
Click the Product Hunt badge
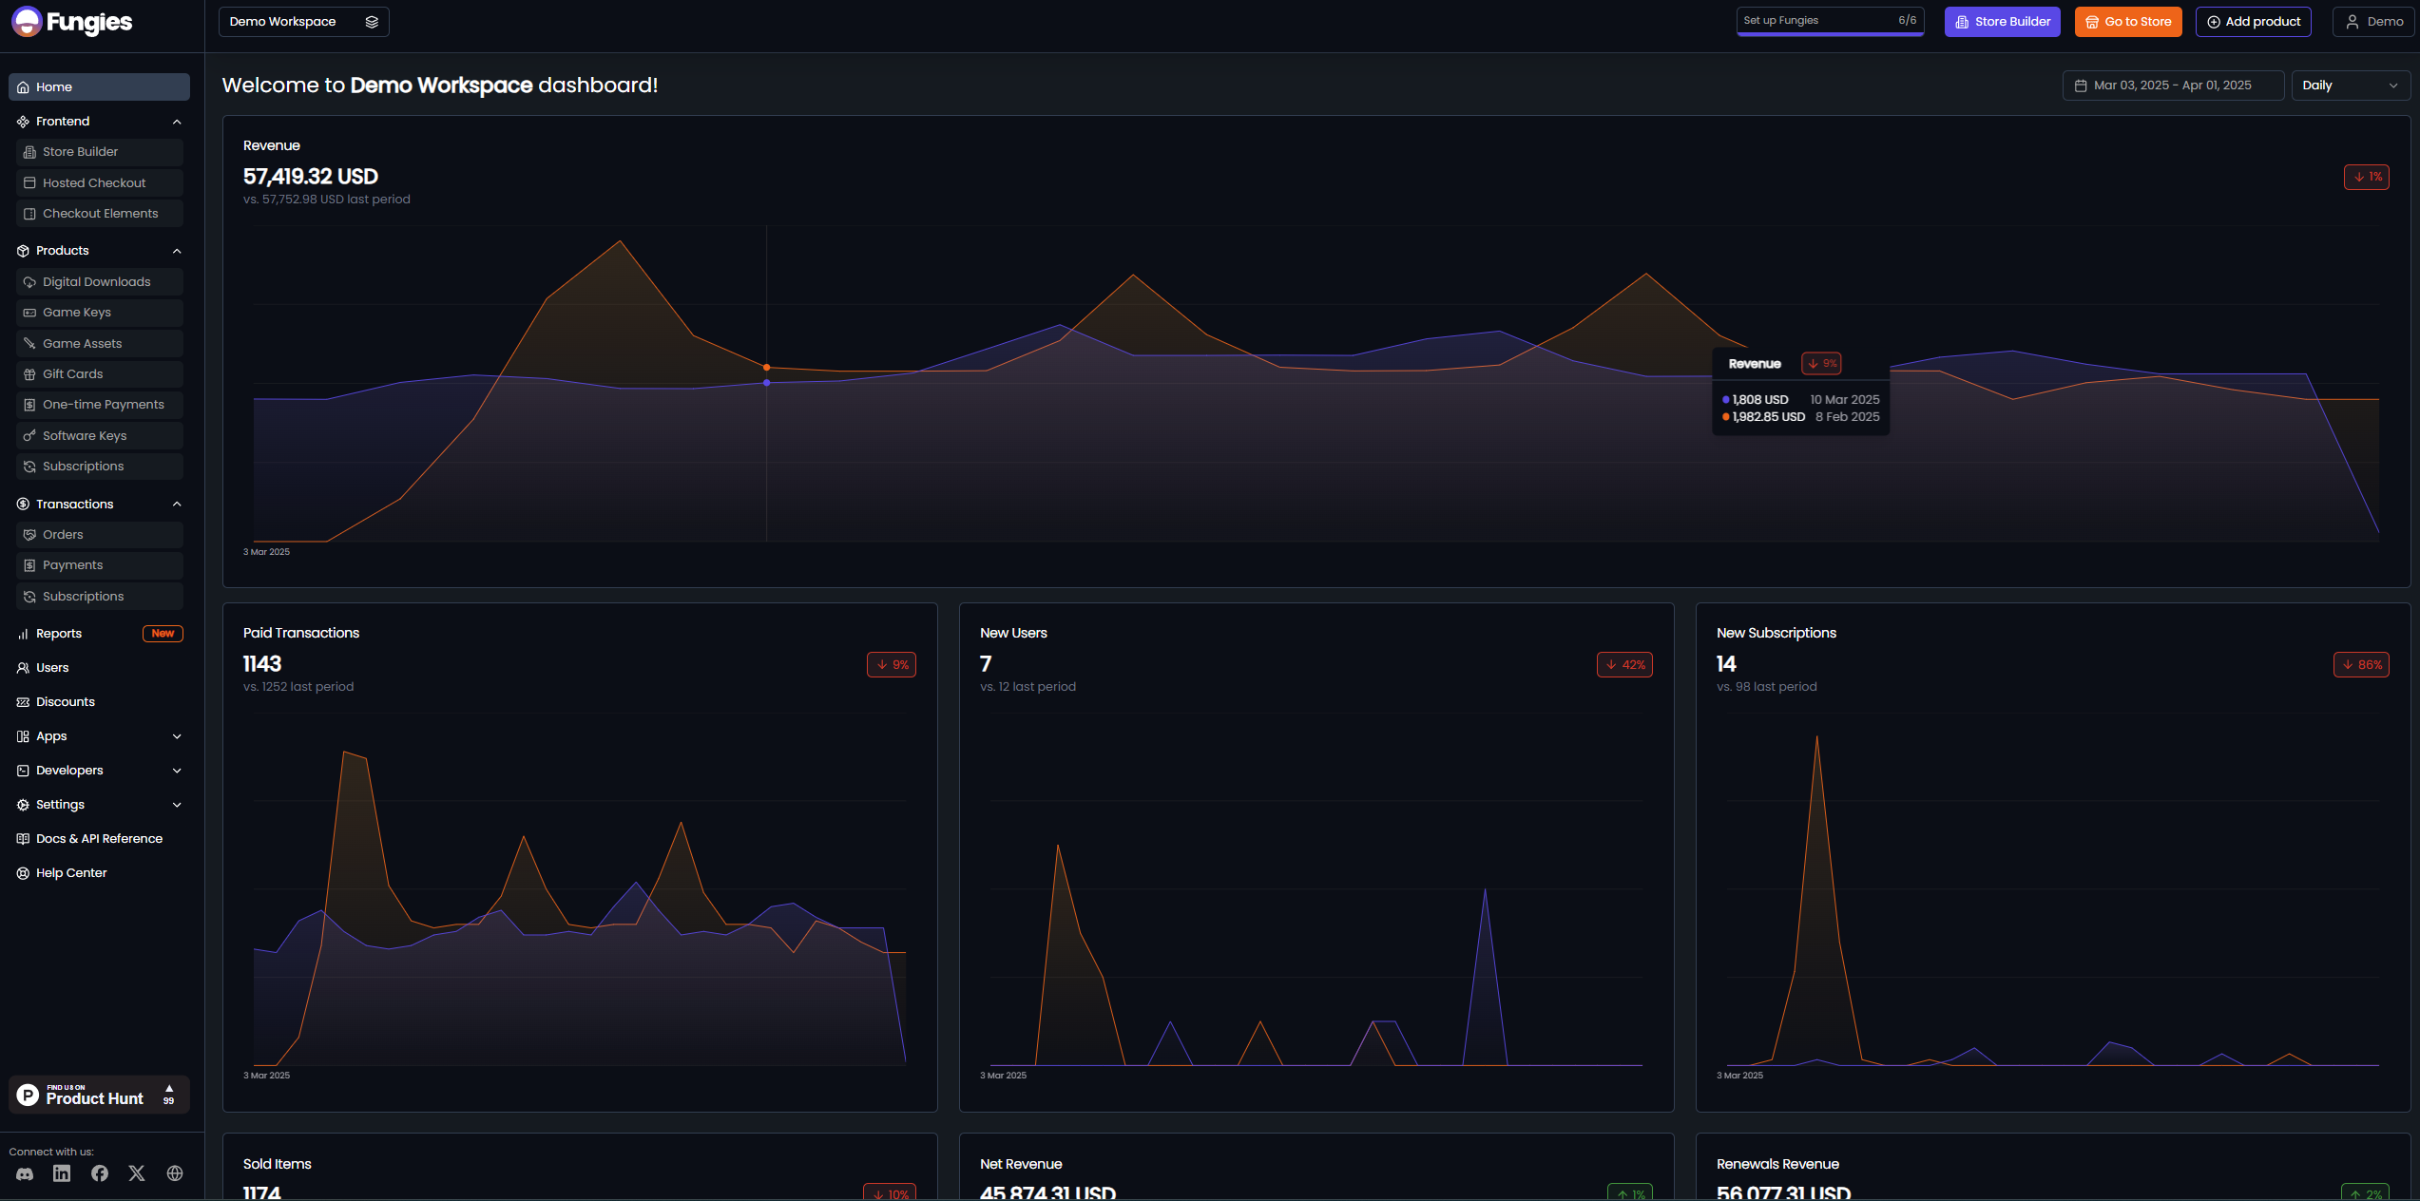click(x=100, y=1095)
